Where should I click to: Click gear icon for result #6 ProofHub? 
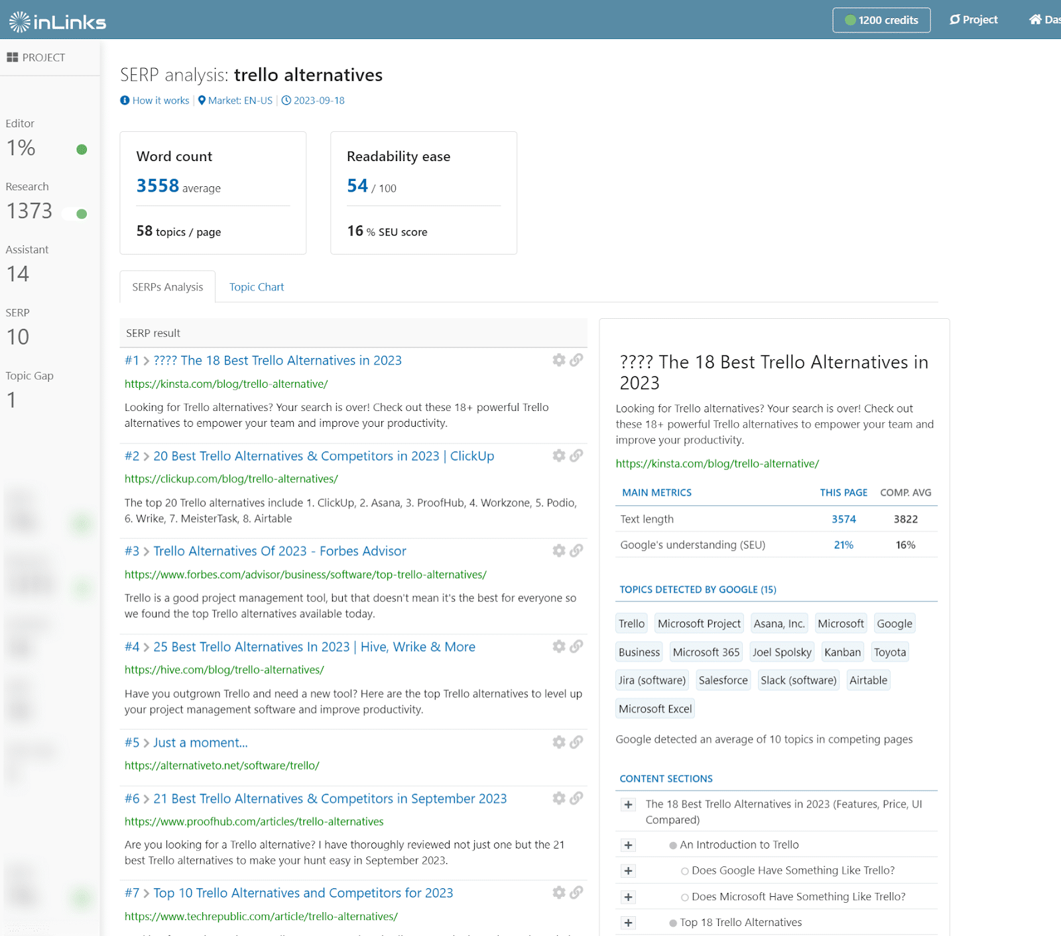559,798
